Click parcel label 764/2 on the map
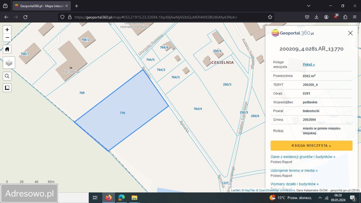 click(x=161, y=70)
